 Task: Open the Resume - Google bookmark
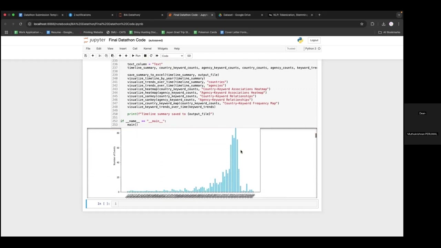click(x=60, y=32)
